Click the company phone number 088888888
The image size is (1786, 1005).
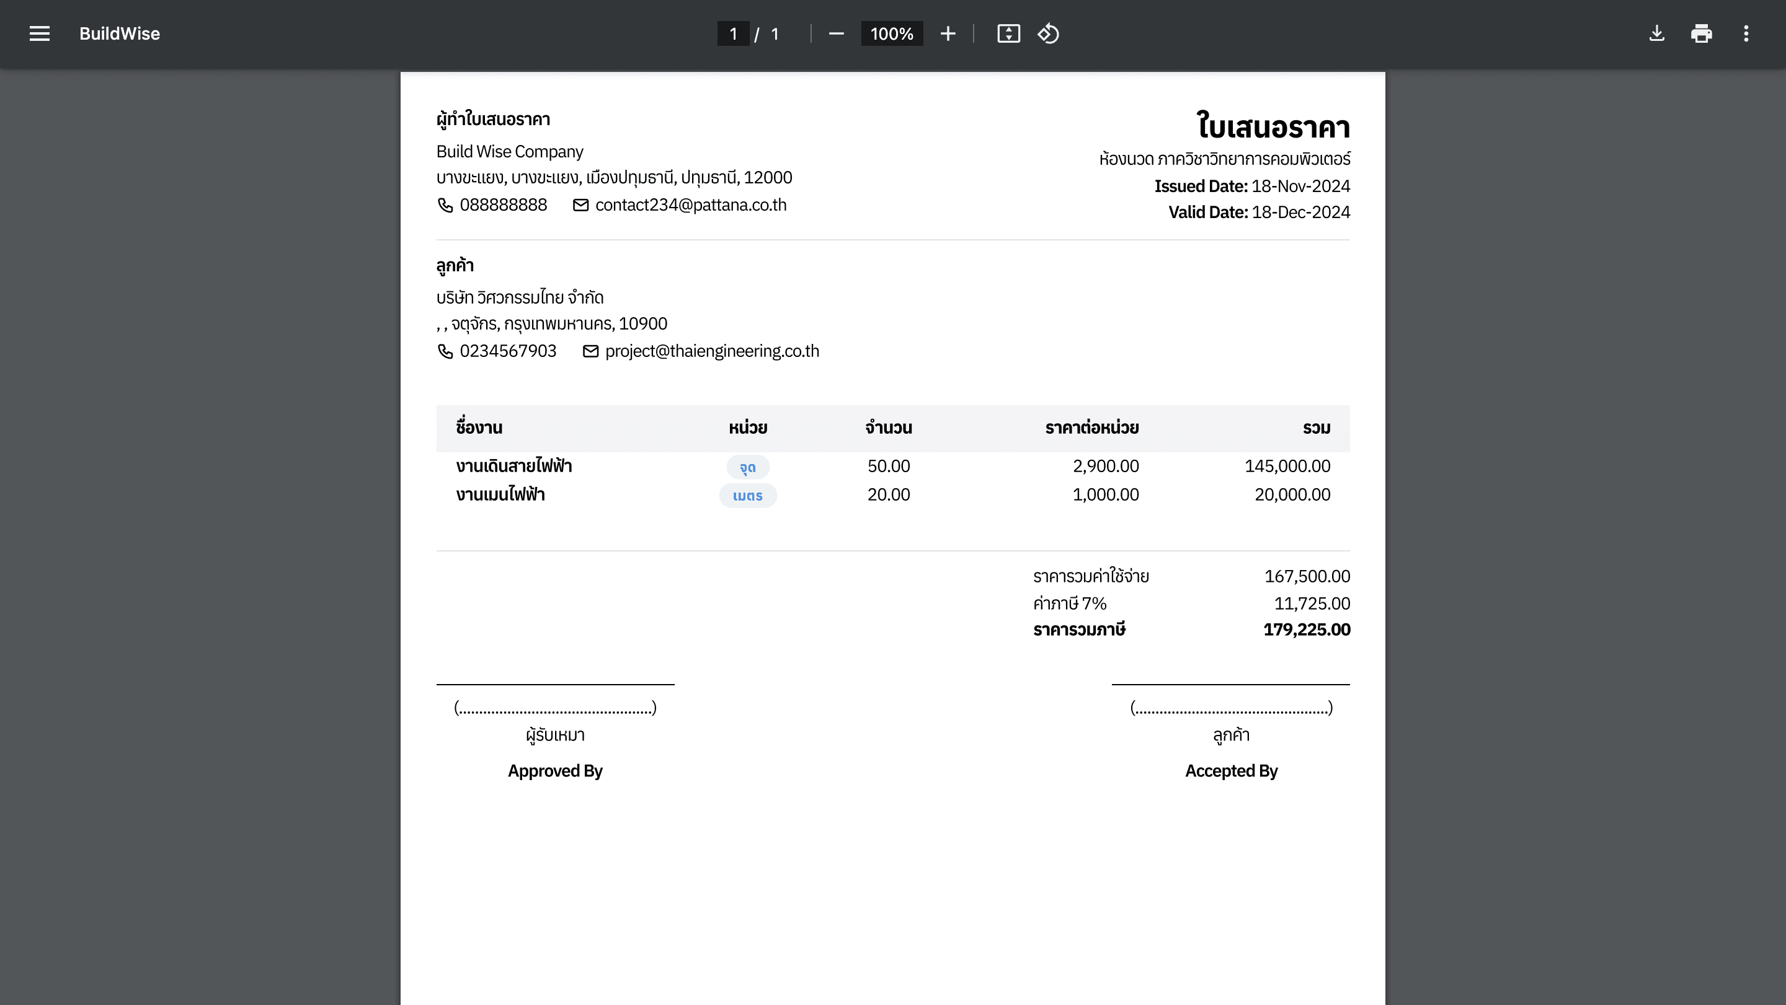503,205
